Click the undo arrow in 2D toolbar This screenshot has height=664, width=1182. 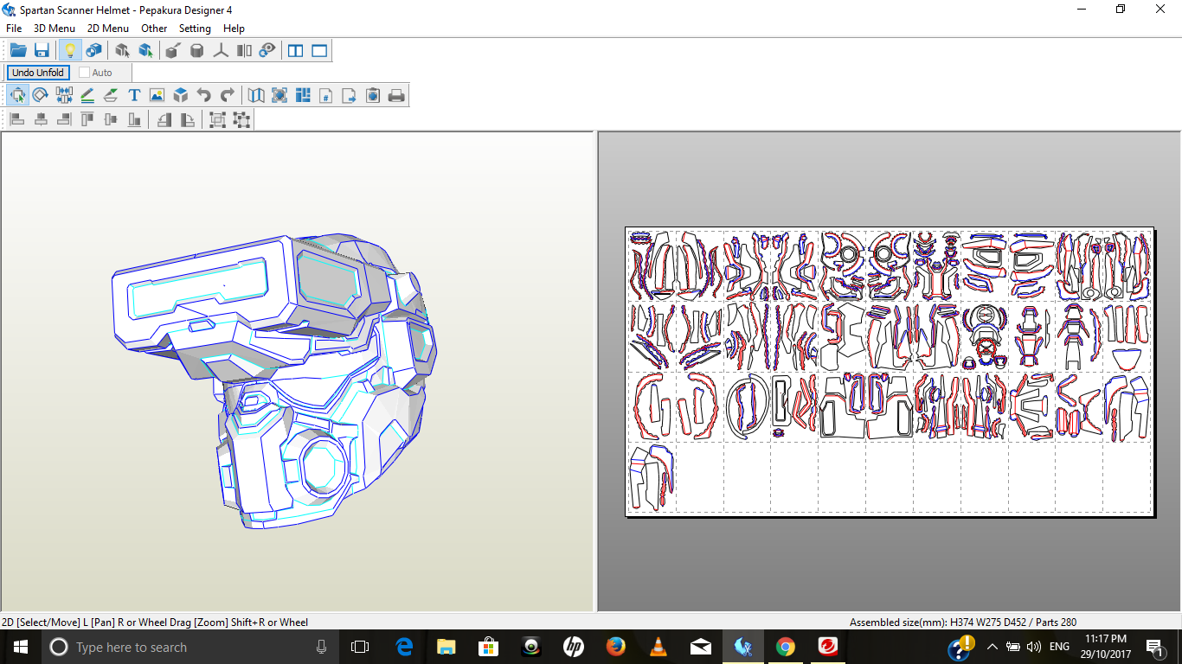point(203,95)
